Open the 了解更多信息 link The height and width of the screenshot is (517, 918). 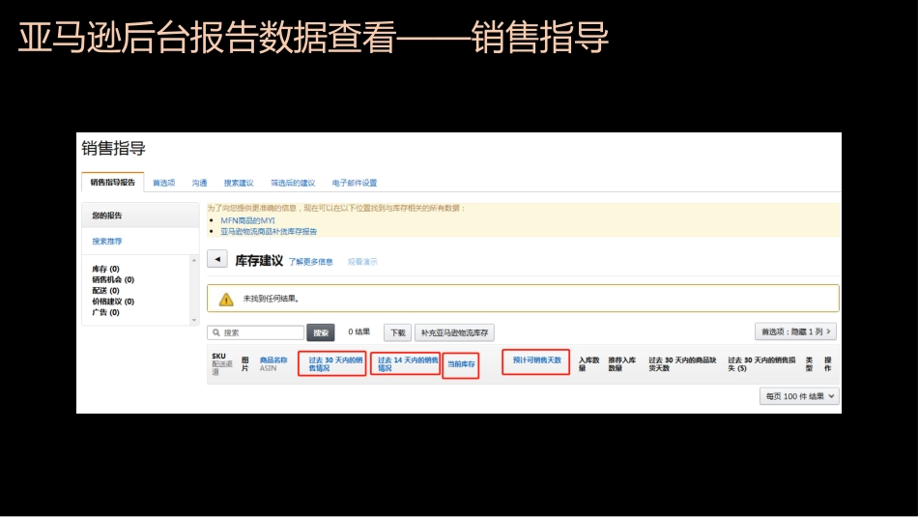(x=310, y=262)
